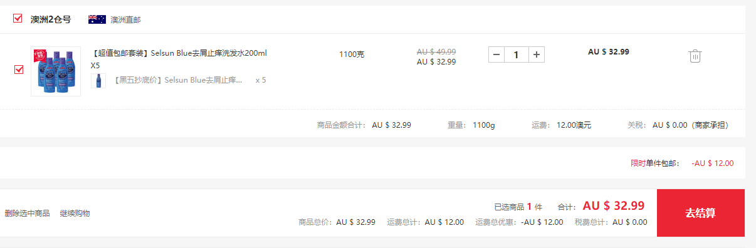Click the red 去结算 checkout button
756x248 pixels.
[701, 213]
